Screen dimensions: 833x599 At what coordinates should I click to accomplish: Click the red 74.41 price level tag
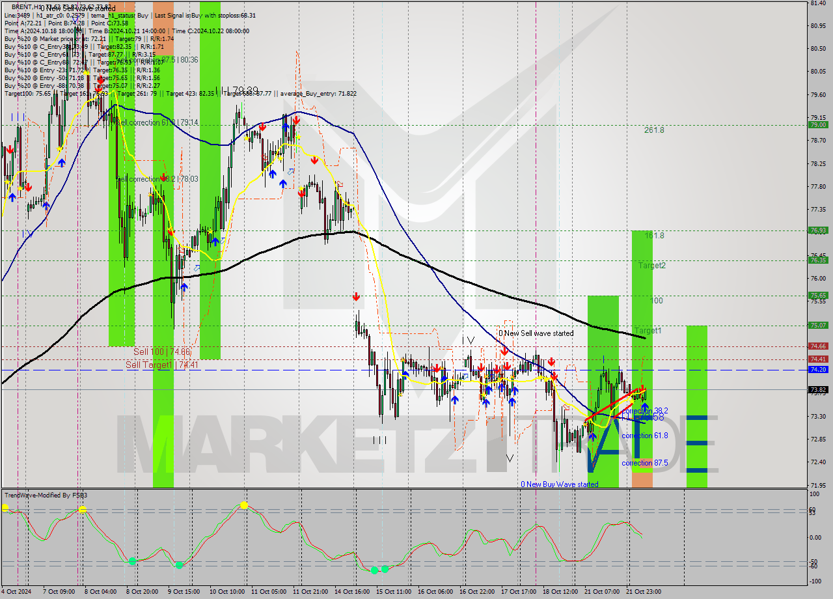coord(818,359)
